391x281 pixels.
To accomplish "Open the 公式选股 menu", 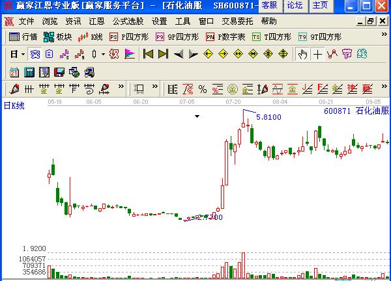I will 127,21.
